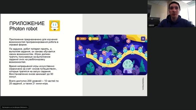Viewport: 196px width, 110px height.
Task: Close the game map with the X button
Action: pyautogui.click(x=143, y=39)
